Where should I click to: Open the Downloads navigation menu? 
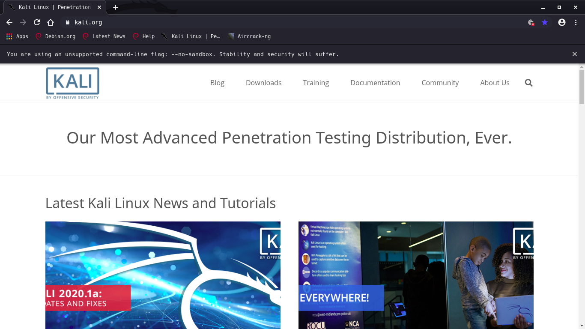(x=263, y=83)
